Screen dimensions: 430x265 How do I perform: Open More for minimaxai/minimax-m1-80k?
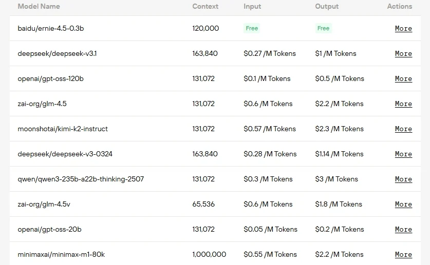(x=403, y=255)
